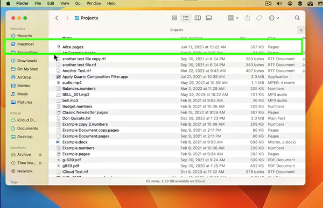Click the Search magnifier icon
The width and height of the screenshot is (323, 208).
point(297,18)
